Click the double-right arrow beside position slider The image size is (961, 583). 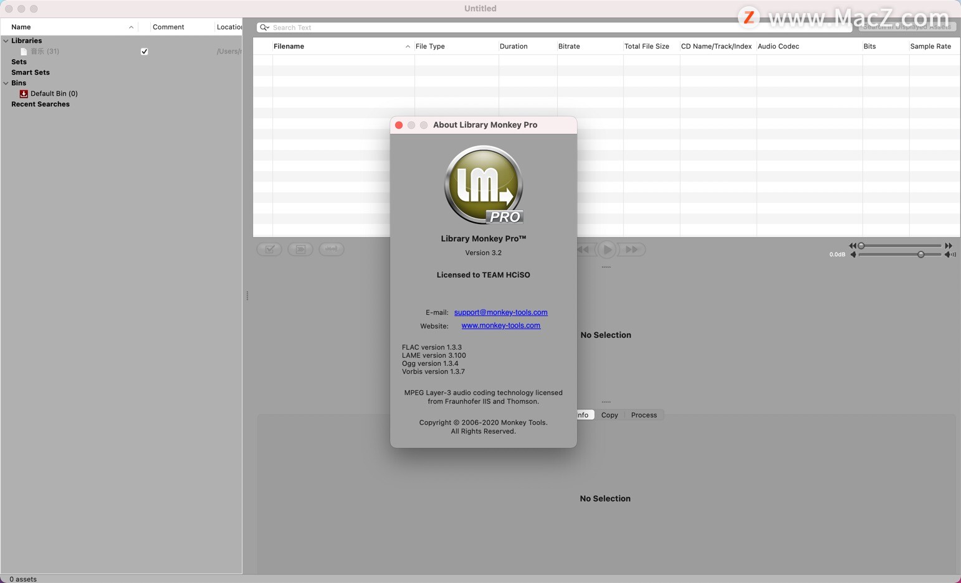pos(949,246)
